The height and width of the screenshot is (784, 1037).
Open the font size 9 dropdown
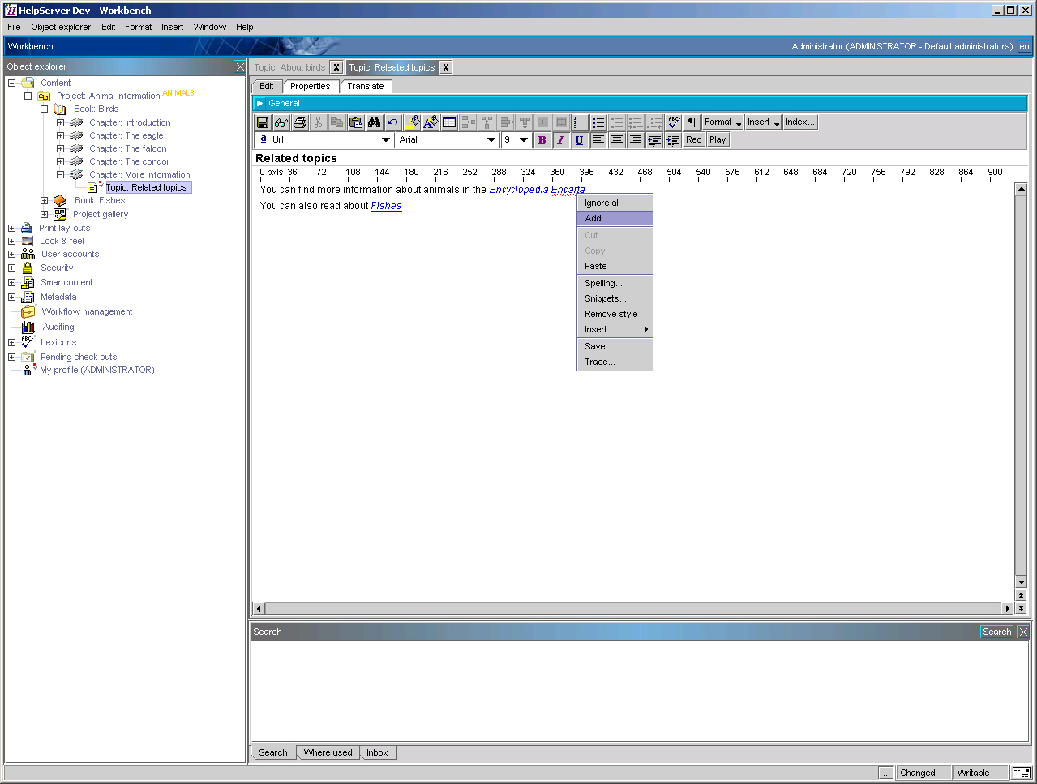click(x=524, y=140)
